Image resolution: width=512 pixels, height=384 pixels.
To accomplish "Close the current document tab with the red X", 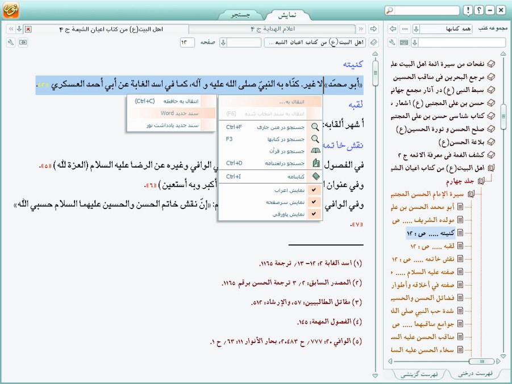I will (x=28, y=29).
